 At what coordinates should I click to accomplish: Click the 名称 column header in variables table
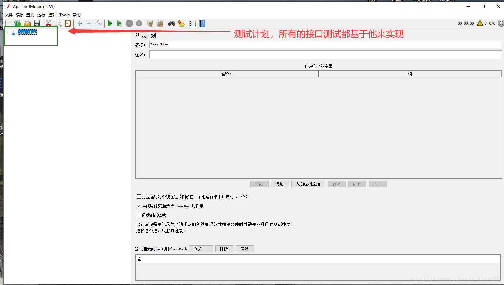point(227,74)
